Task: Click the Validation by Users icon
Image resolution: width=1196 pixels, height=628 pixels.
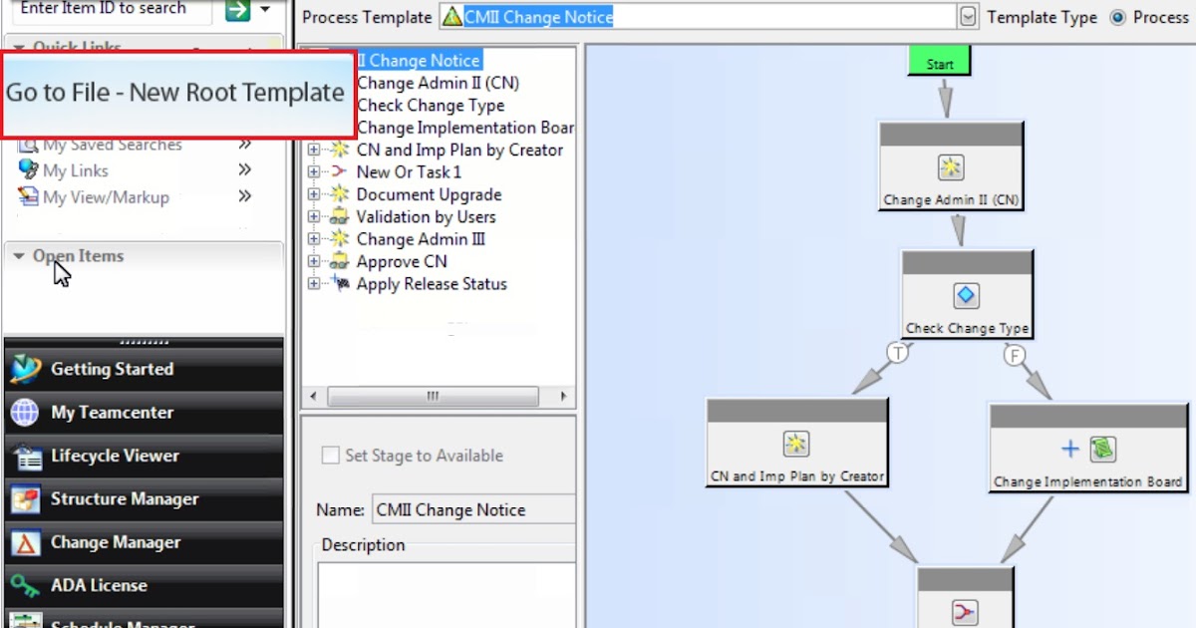Action: [x=339, y=216]
